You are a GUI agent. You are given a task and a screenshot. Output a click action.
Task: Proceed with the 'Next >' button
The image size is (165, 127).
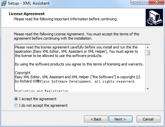click(x=120, y=119)
